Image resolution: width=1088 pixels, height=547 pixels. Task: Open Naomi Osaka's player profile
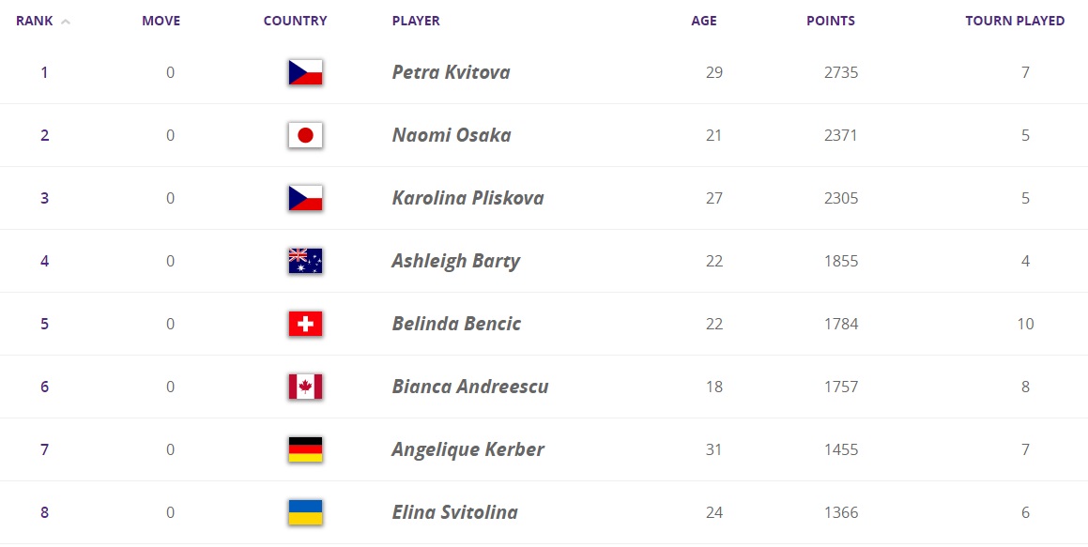pyautogui.click(x=452, y=135)
